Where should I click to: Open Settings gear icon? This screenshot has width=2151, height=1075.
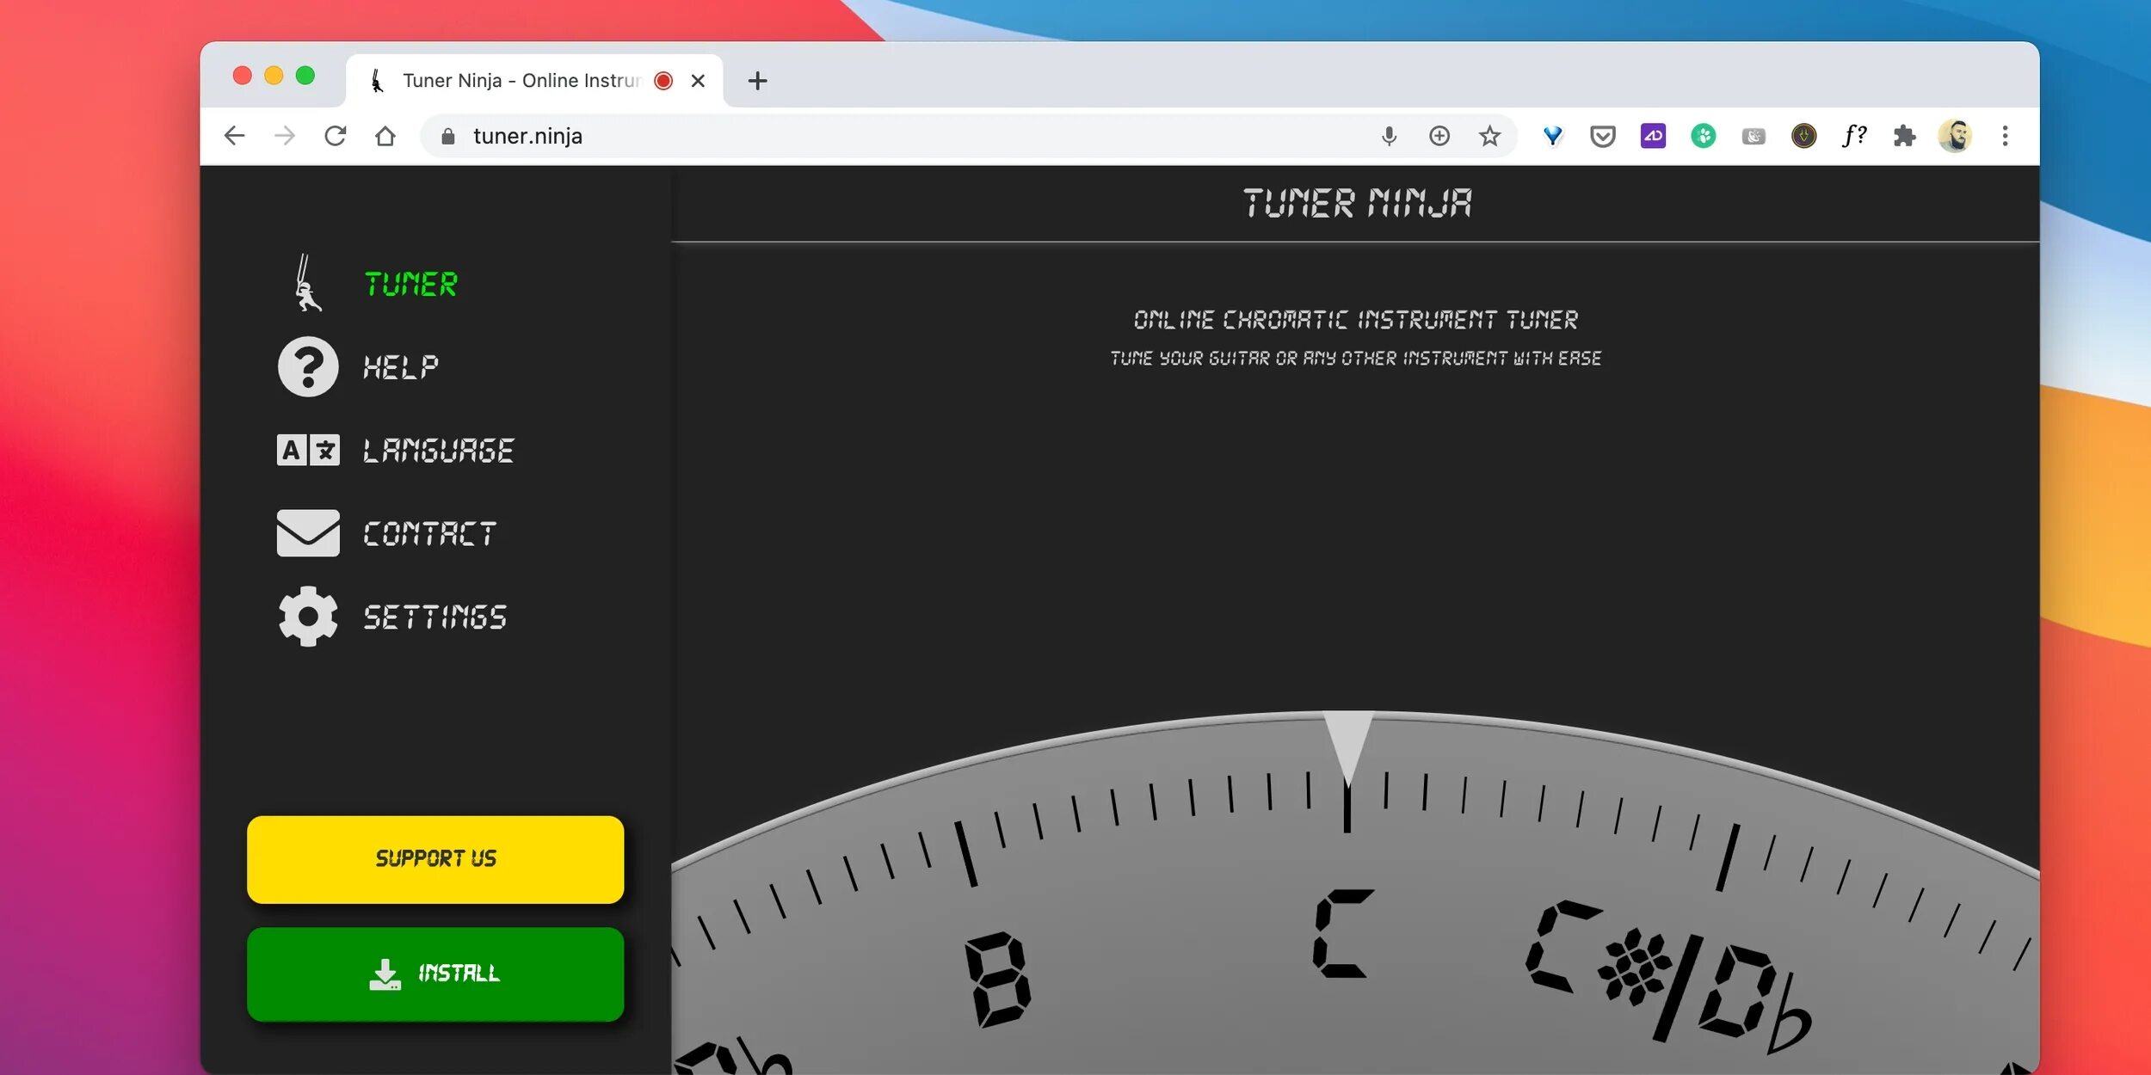308,617
